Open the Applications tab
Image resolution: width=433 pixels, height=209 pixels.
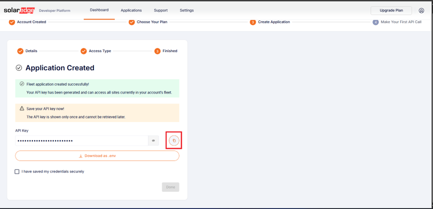131,10
